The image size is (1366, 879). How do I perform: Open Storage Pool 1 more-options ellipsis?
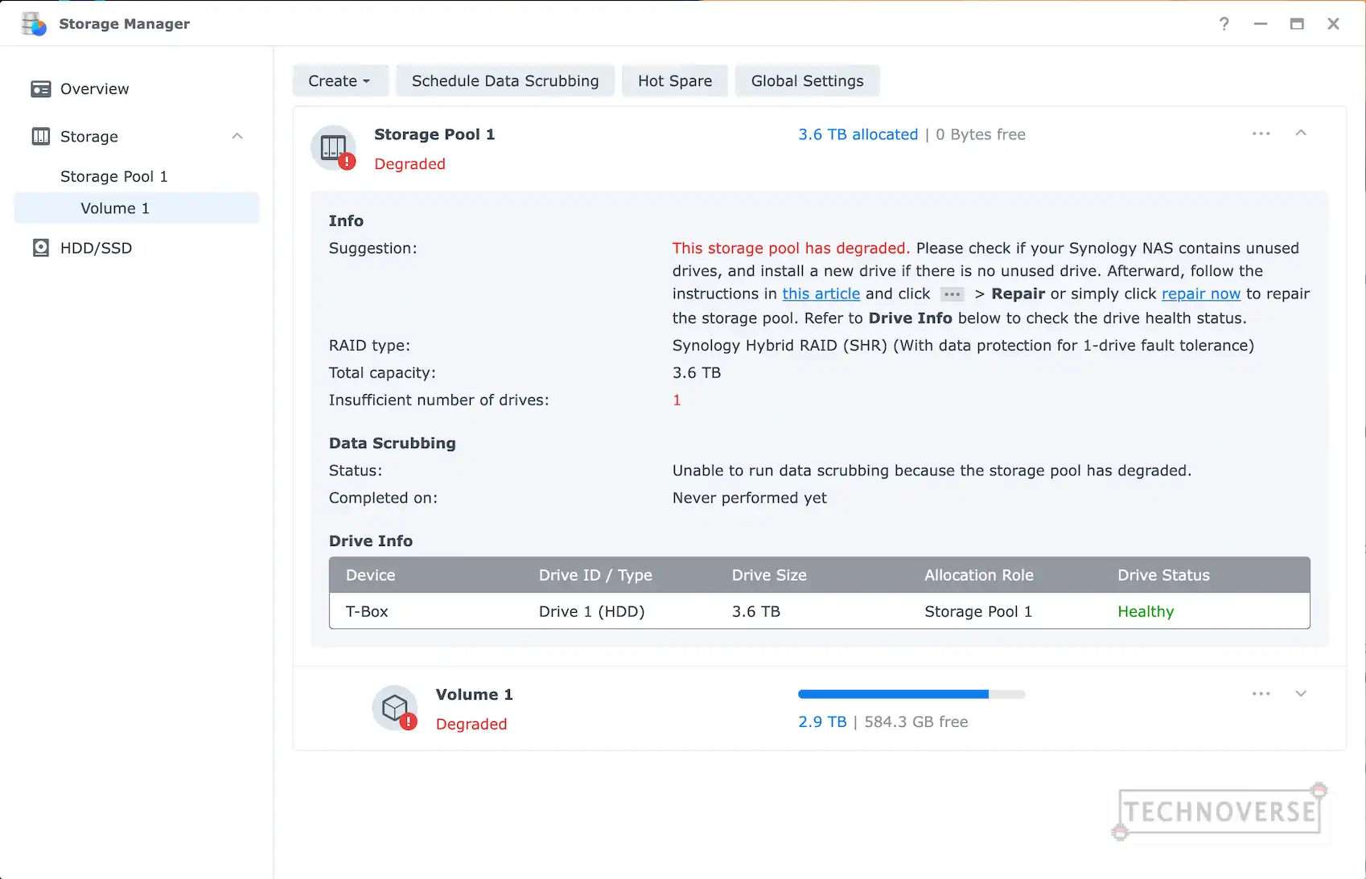click(x=1261, y=133)
